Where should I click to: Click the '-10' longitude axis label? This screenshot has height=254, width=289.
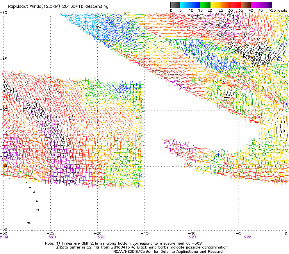[192, 233]
